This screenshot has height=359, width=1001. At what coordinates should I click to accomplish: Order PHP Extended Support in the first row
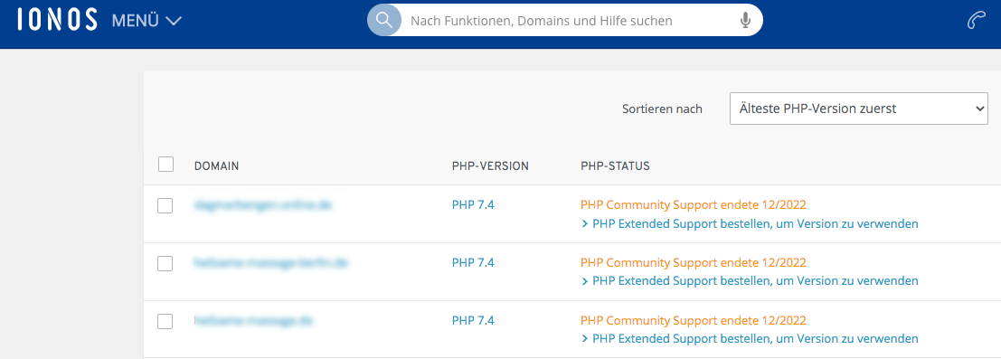(x=750, y=224)
